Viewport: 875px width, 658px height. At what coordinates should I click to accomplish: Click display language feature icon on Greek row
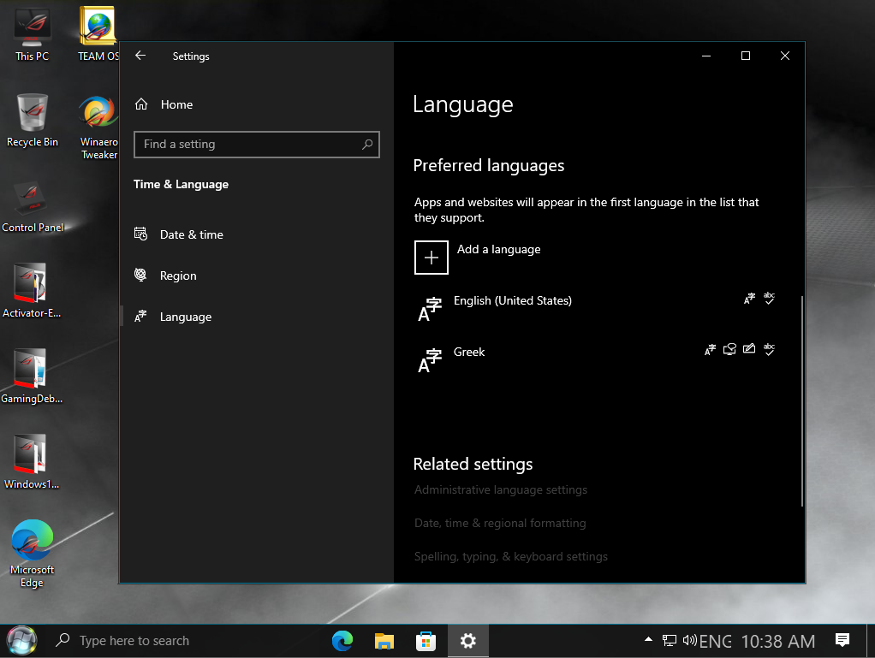709,350
